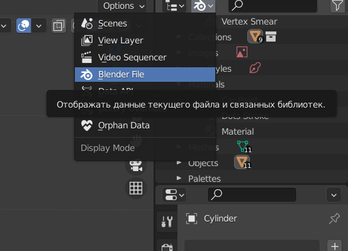Expand the Palettes tree entry
The image size is (348, 251).
pos(179,178)
